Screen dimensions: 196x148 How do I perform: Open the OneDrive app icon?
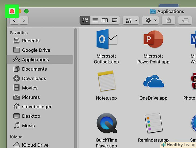pos(153,82)
